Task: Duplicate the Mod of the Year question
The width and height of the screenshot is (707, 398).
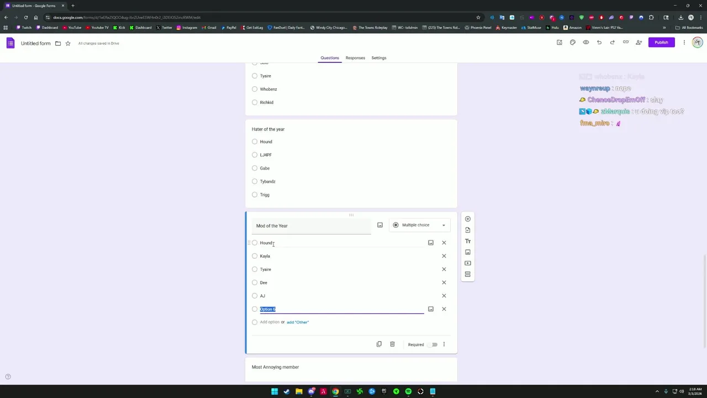Action: pos(379,344)
